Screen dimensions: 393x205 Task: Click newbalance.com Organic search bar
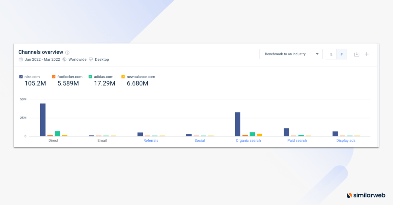pyautogui.click(x=259, y=135)
